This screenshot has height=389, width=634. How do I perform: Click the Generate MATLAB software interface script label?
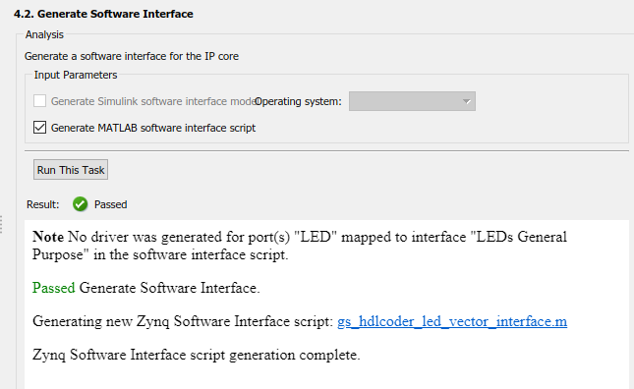click(153, 128)
